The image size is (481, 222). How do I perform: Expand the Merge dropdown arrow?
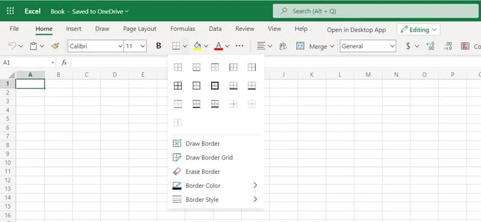coord(332,47)
